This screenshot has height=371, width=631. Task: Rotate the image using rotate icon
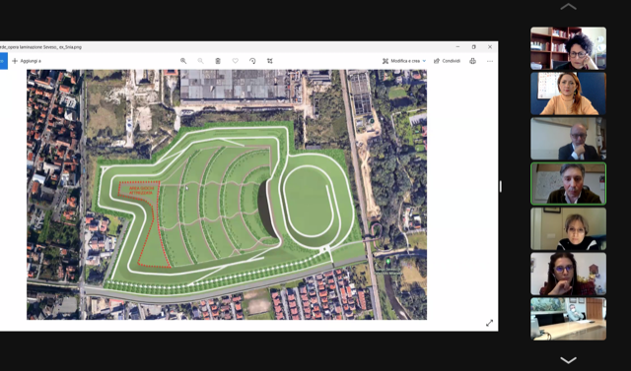(x=252, y=61)
